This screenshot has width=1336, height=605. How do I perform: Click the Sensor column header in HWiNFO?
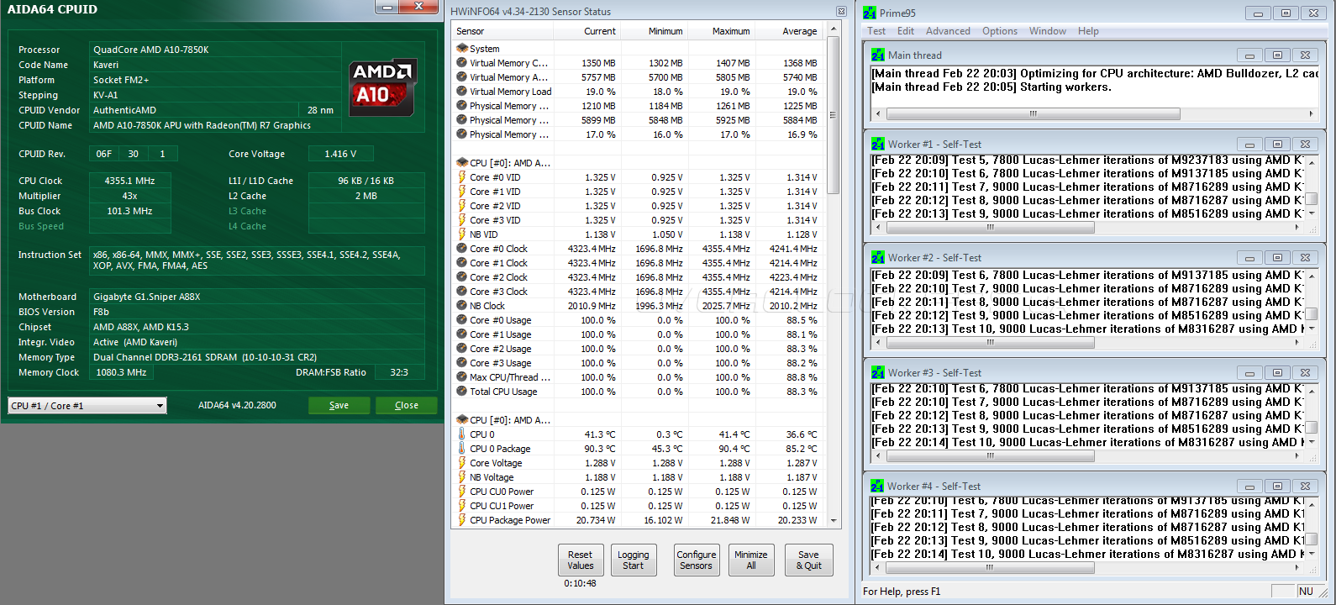coord(502,31)
